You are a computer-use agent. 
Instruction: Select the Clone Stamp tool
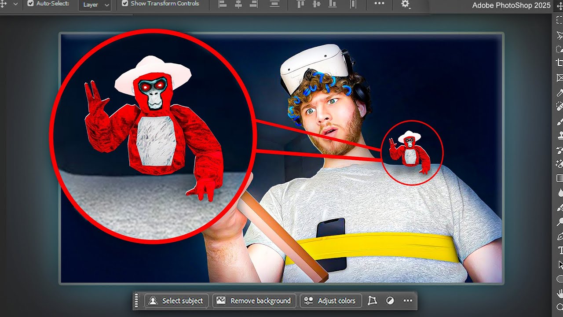tap(559, 135)
